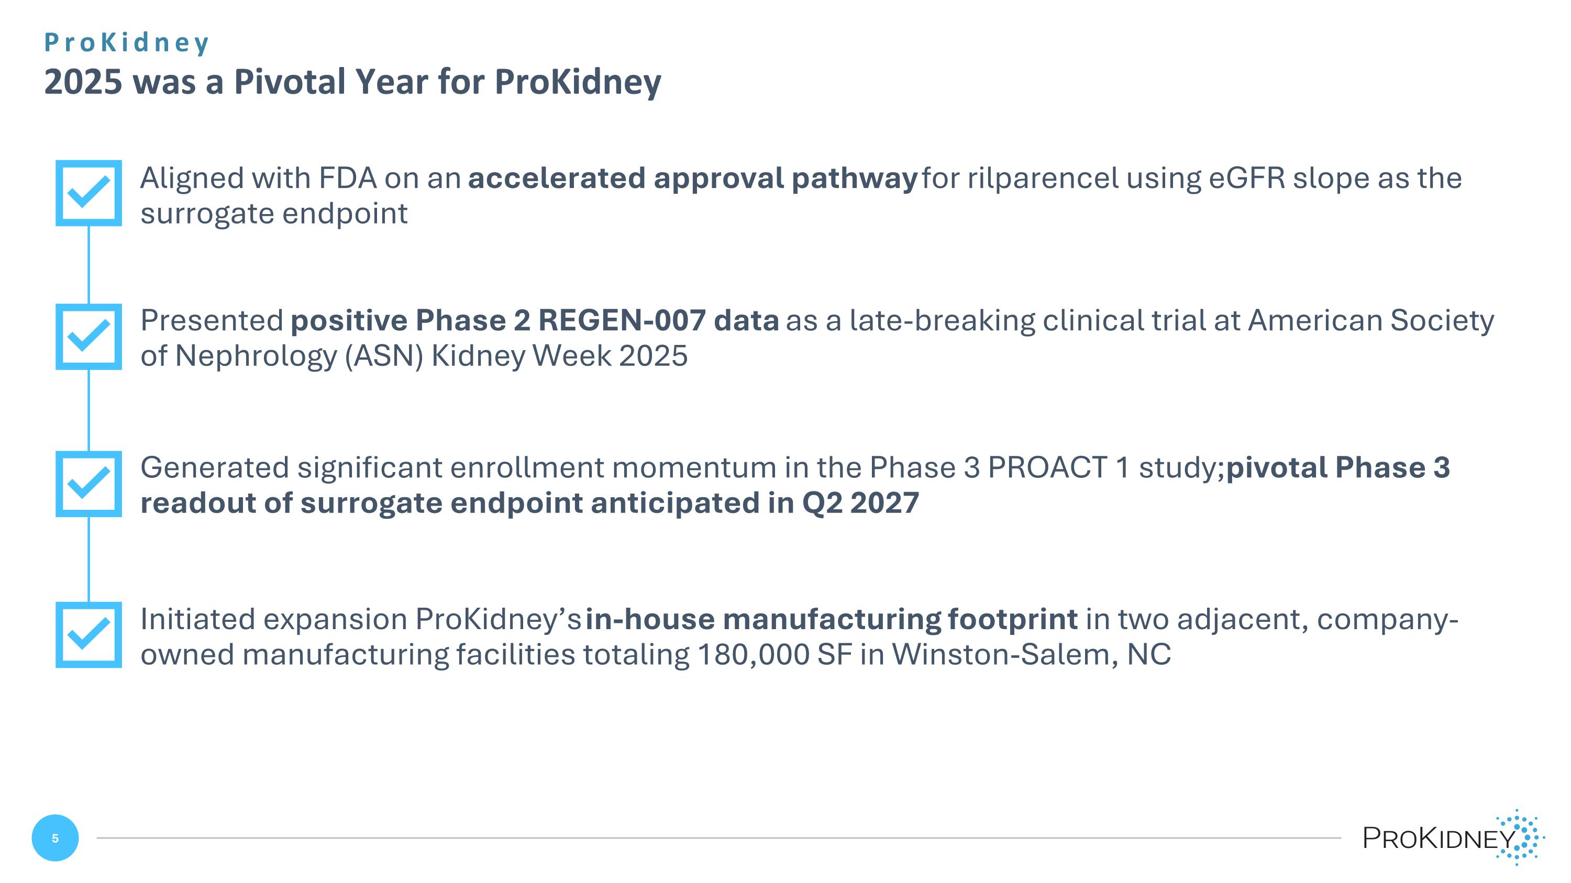Image resolution: width=1571 pixels, height=883 pixels.
Task: Click the gray horizontal footer divider line
Action: [x=718, y=838]
